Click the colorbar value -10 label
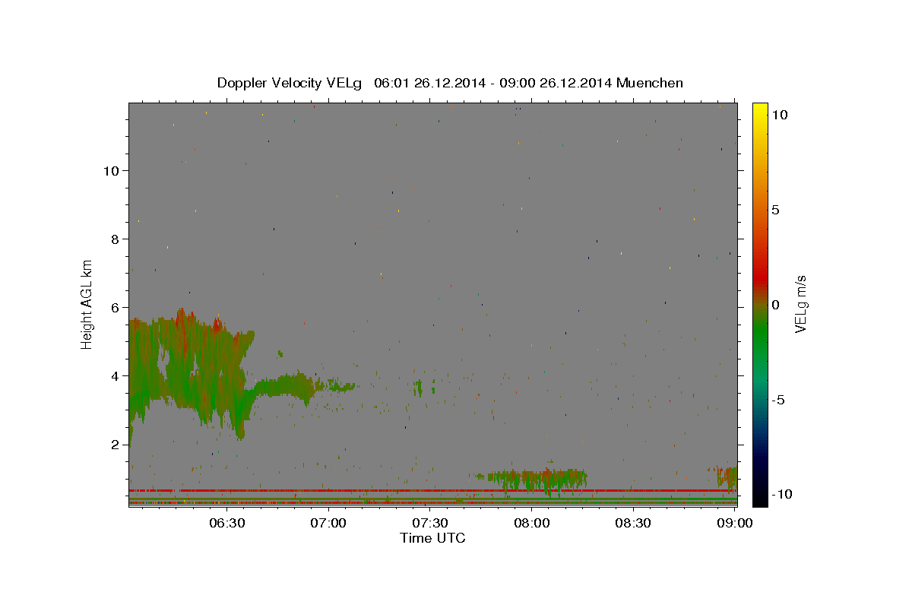Screen dimensions: 912x608 pos(781,494)
